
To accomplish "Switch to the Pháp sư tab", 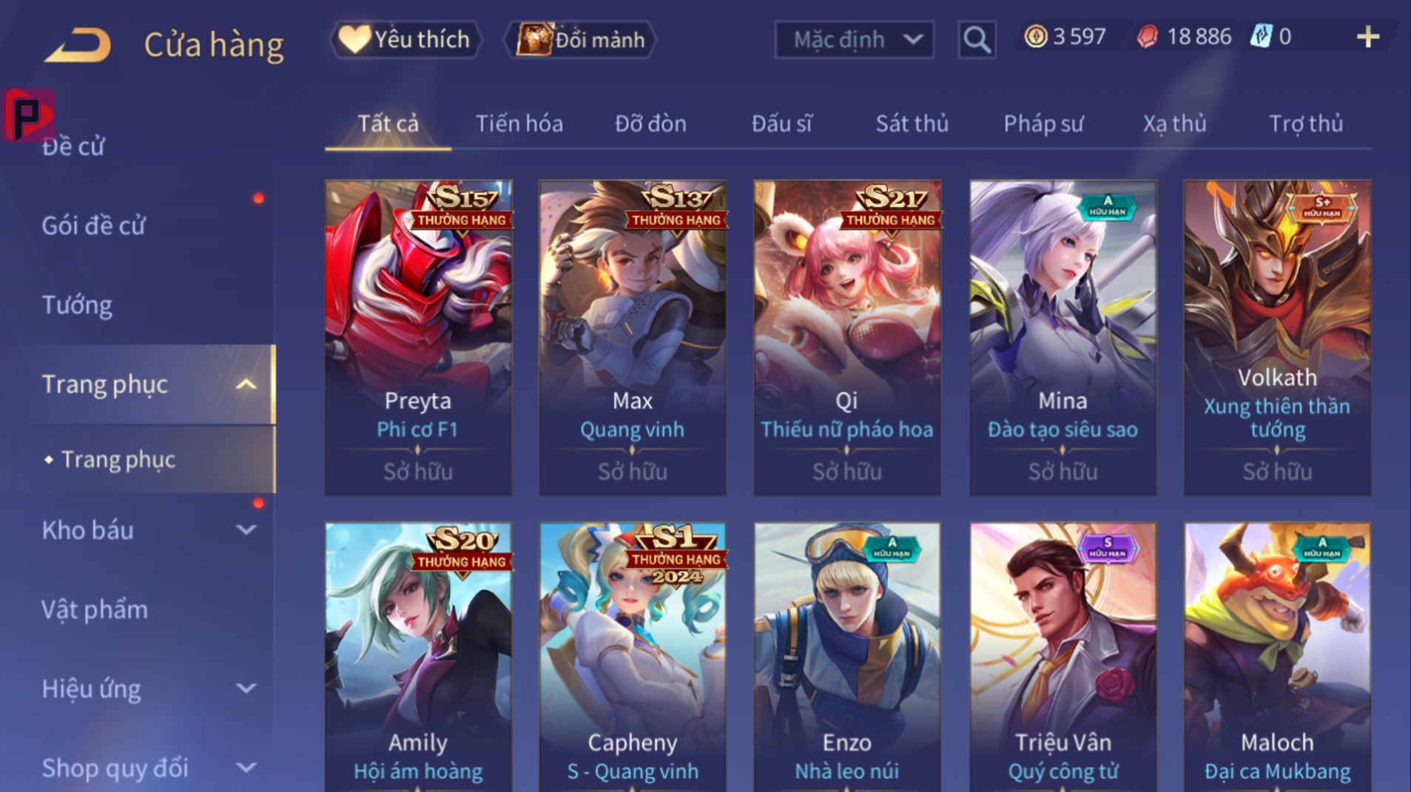I will coord(1043,123).
